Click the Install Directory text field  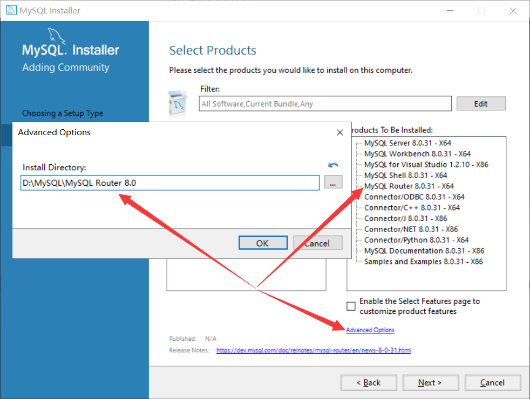click(170, 183)
